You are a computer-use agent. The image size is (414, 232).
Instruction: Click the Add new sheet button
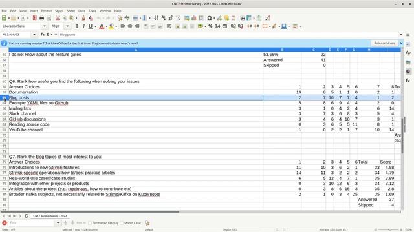[x=27, y=216]
